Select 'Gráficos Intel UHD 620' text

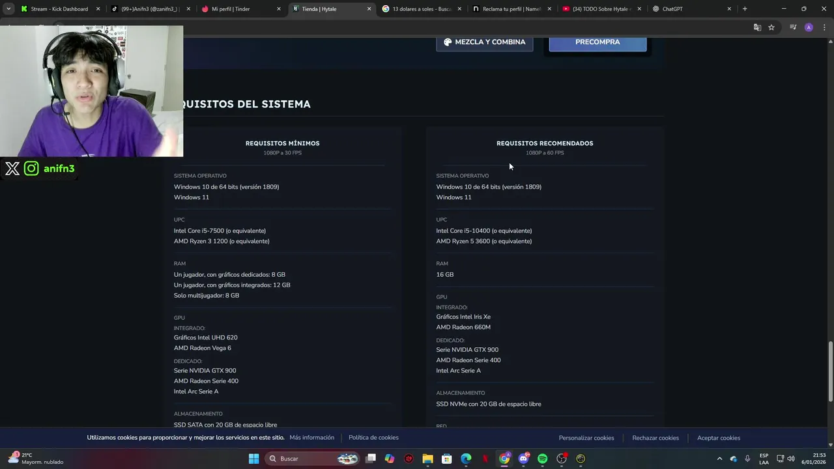[x=205, y=337]
